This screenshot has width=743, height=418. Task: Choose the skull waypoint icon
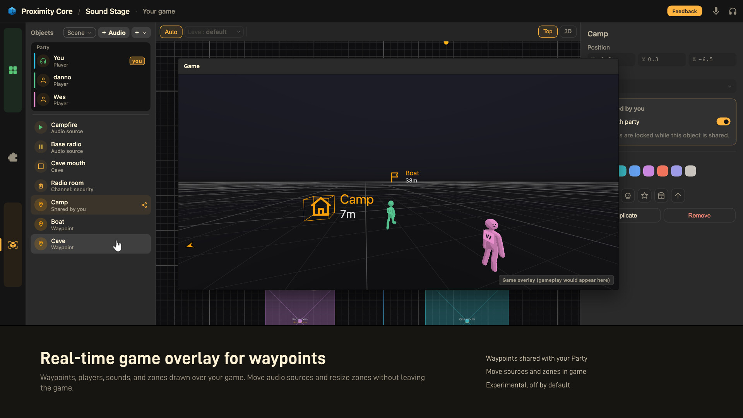point(628,196)
